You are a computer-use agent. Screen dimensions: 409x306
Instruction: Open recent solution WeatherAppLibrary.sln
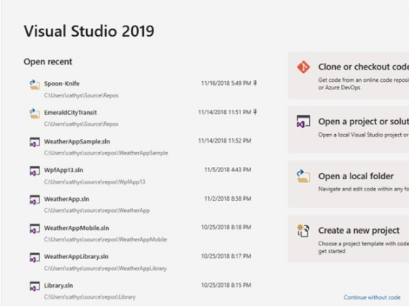(x=142, y=262)
